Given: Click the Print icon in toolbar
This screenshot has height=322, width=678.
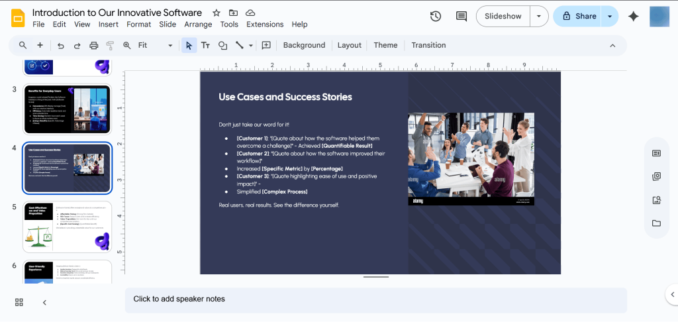Looking at the screenshot, I should tap(93, 45).
